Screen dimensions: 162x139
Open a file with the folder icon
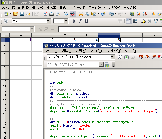point(16,14)
